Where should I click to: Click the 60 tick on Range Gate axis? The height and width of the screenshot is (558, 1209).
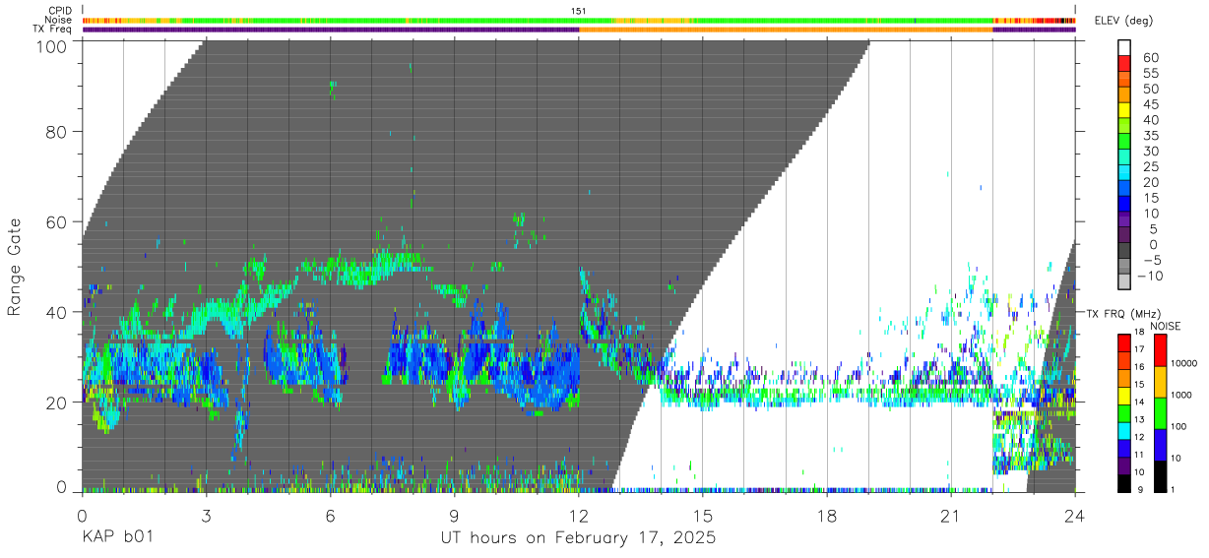[56, 222]
